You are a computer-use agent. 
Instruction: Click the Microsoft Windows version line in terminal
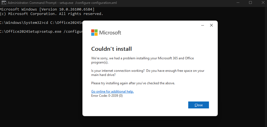click(40, 9)
